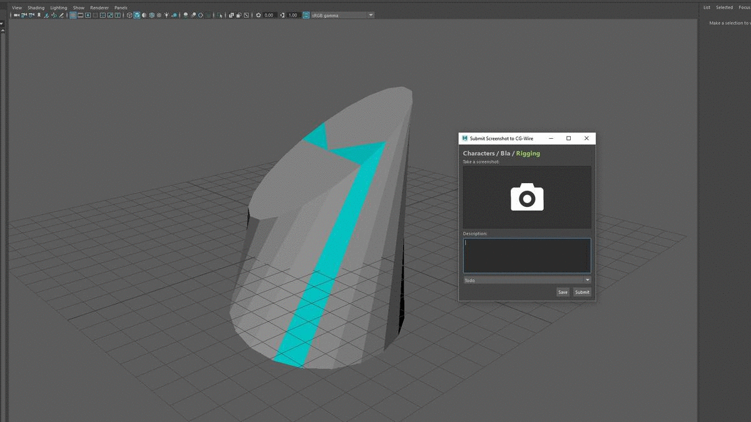Click the Select Camera icon in panel toolbar
Screen dimensions: 751x422
pyautogui.click(x=15, y=15)
